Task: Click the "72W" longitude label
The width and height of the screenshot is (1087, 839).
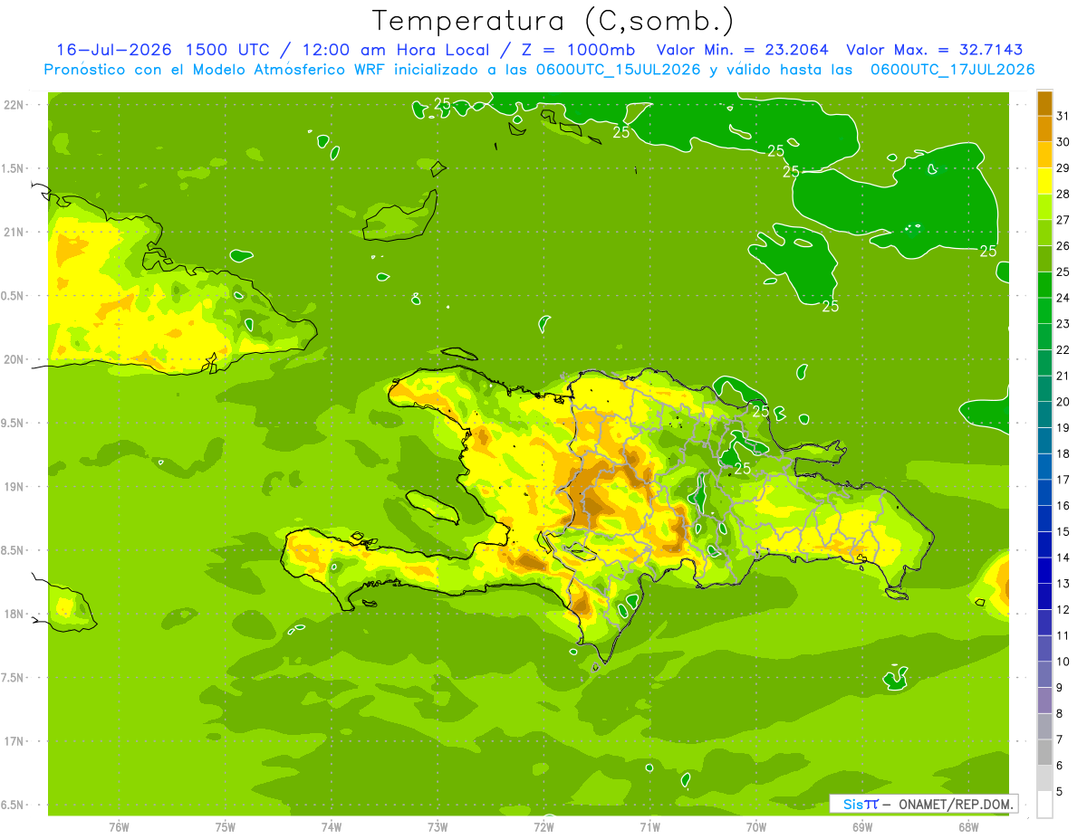Action: (543, 826)
